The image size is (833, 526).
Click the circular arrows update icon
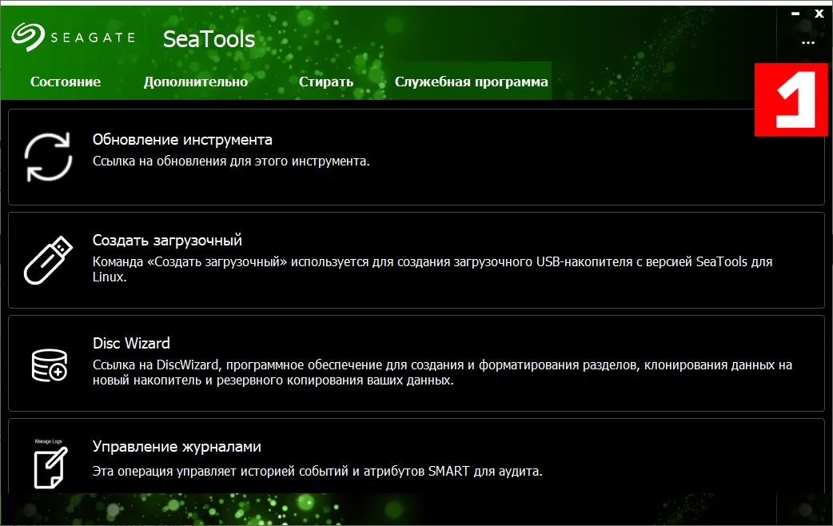[48, 157]
